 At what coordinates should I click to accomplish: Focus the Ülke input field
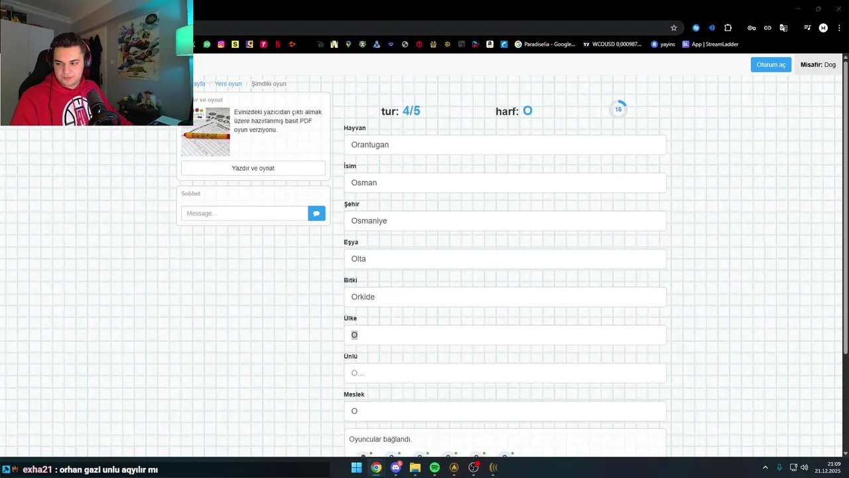click(x=505, y=335)
